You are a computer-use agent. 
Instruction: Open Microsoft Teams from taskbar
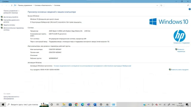coord(89,104)
